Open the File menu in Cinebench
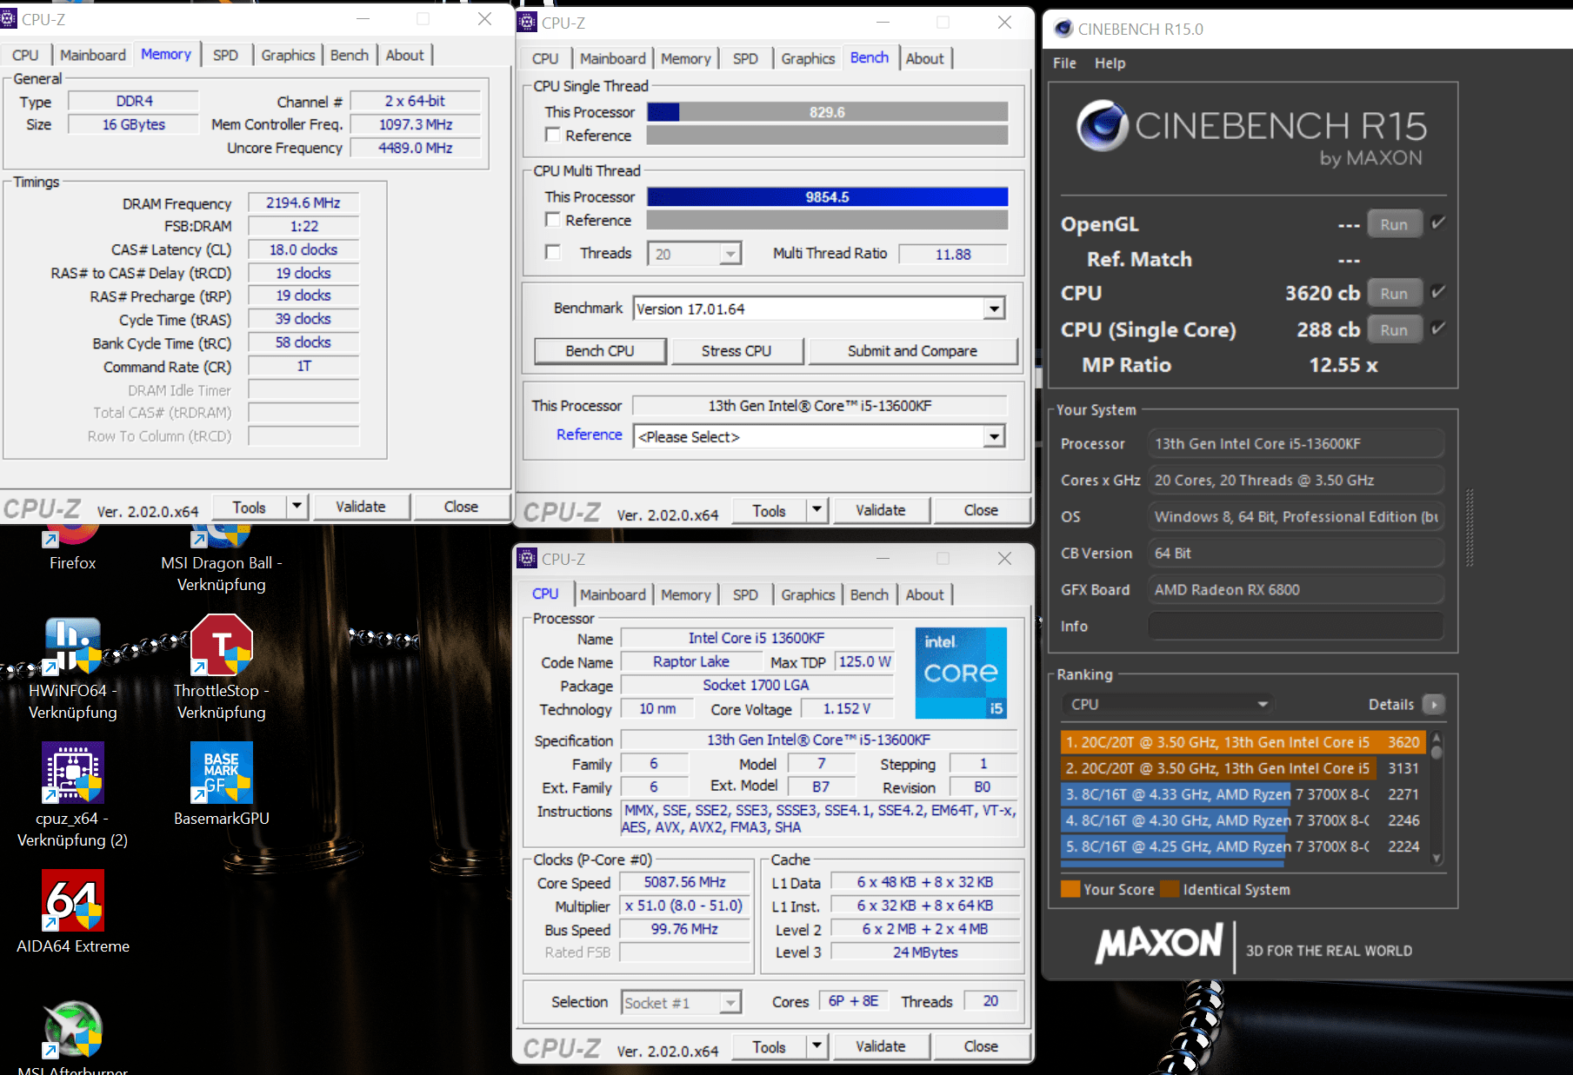Image resolution: width=1573 pixels, height=1075 pixels. tap(1064, 63)
